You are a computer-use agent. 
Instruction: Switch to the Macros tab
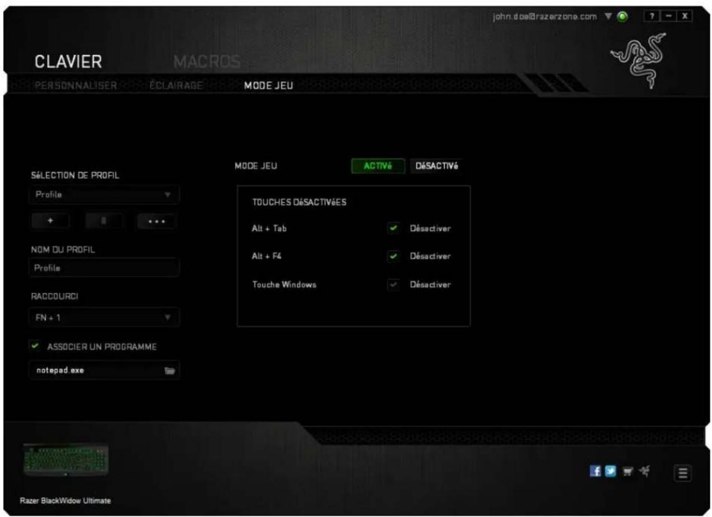pyautogui.click(x=207, y=61)
